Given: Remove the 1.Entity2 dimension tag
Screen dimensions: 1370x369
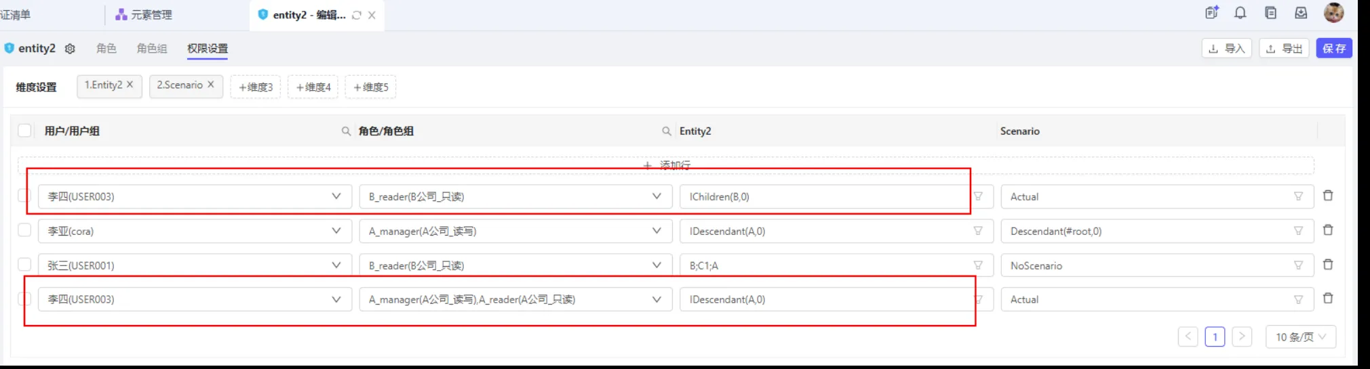Looking at the screenshot, I should click(130, 85).
